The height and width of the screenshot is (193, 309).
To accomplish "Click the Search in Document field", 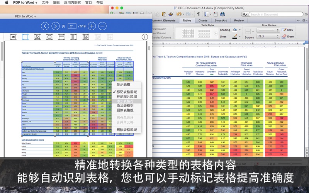I will tap(276, 14).
